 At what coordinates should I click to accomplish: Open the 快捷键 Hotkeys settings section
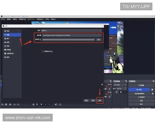pos(8,50)
